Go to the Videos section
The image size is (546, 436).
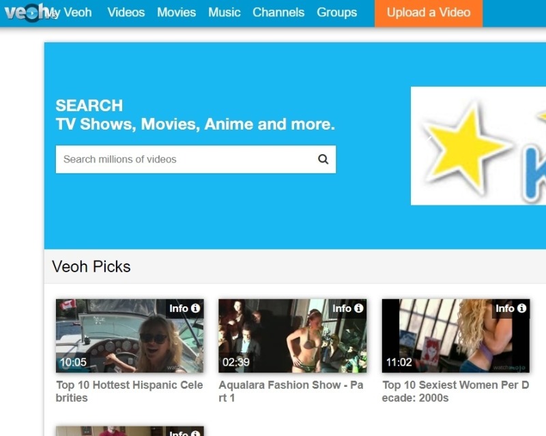[126, 12]
